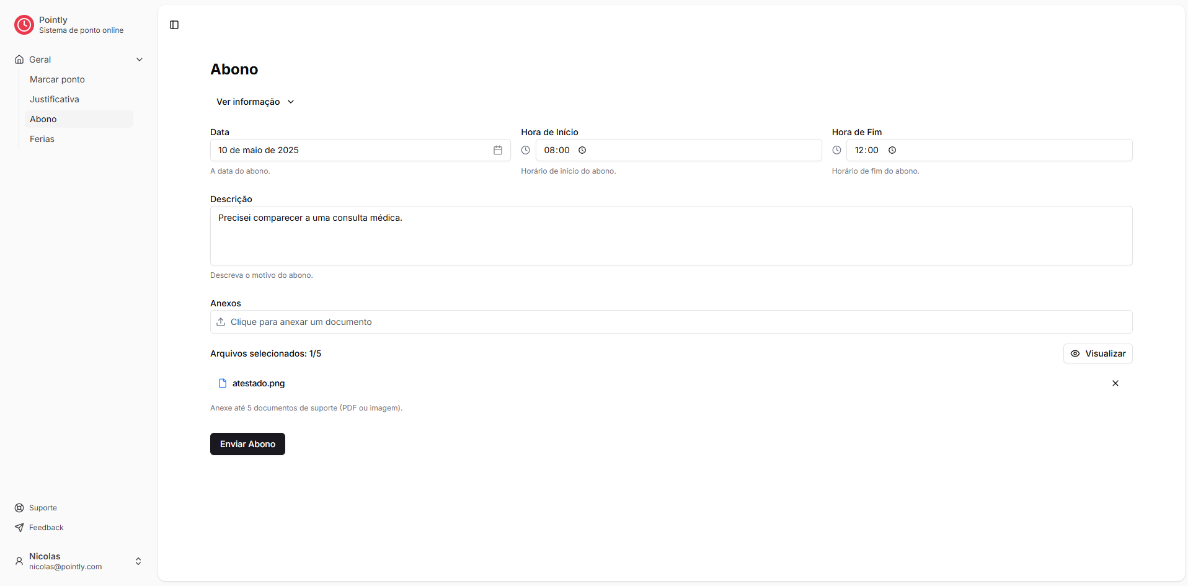This screenshot has width=1188, height=586.
Task: Go to Marcar ponto page
Action: click(57, 79)
